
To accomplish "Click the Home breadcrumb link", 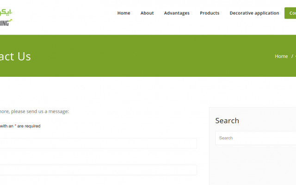I will click(281, 56).
